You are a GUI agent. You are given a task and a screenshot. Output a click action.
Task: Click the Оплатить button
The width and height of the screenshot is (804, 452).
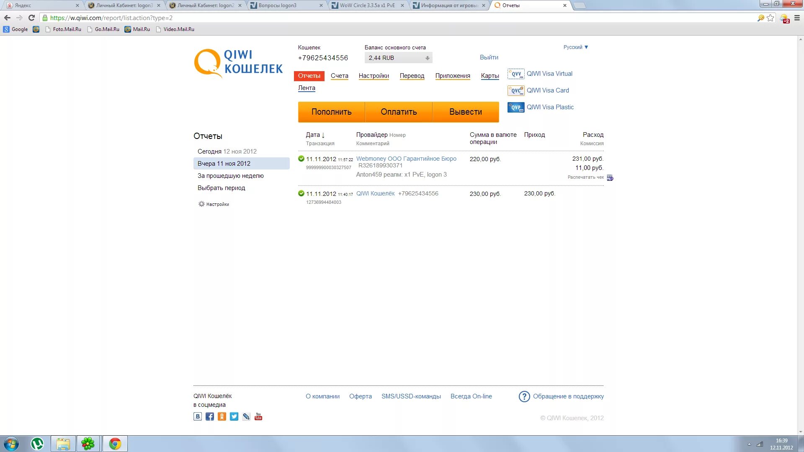click(399, 112)
